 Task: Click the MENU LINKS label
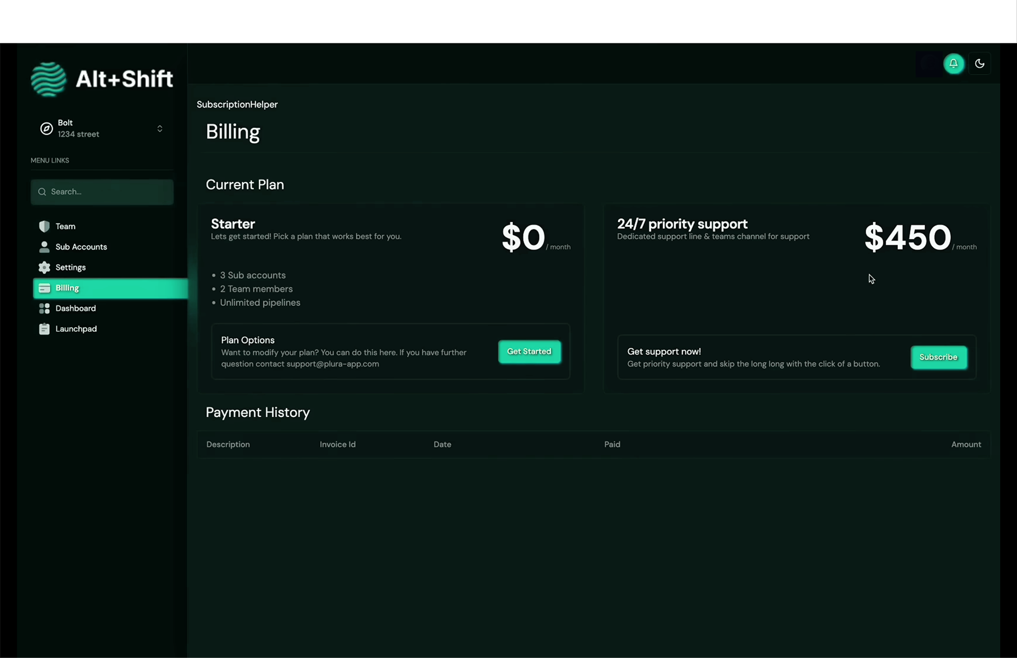tap(50, 161)
